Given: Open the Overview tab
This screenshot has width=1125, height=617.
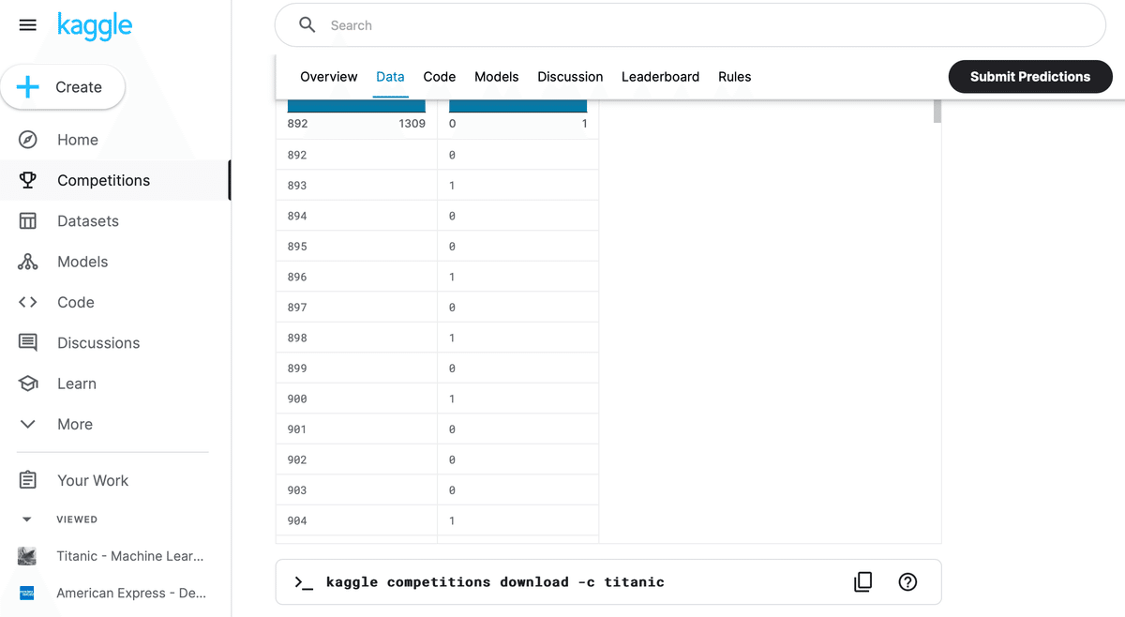Looking at the screenshot, I should 328,76.
